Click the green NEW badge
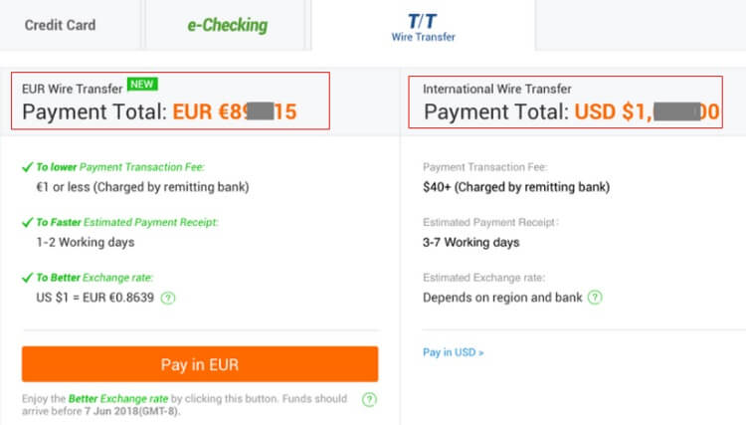746x425 pixels. pyautogui.click(x=141, y=86)
